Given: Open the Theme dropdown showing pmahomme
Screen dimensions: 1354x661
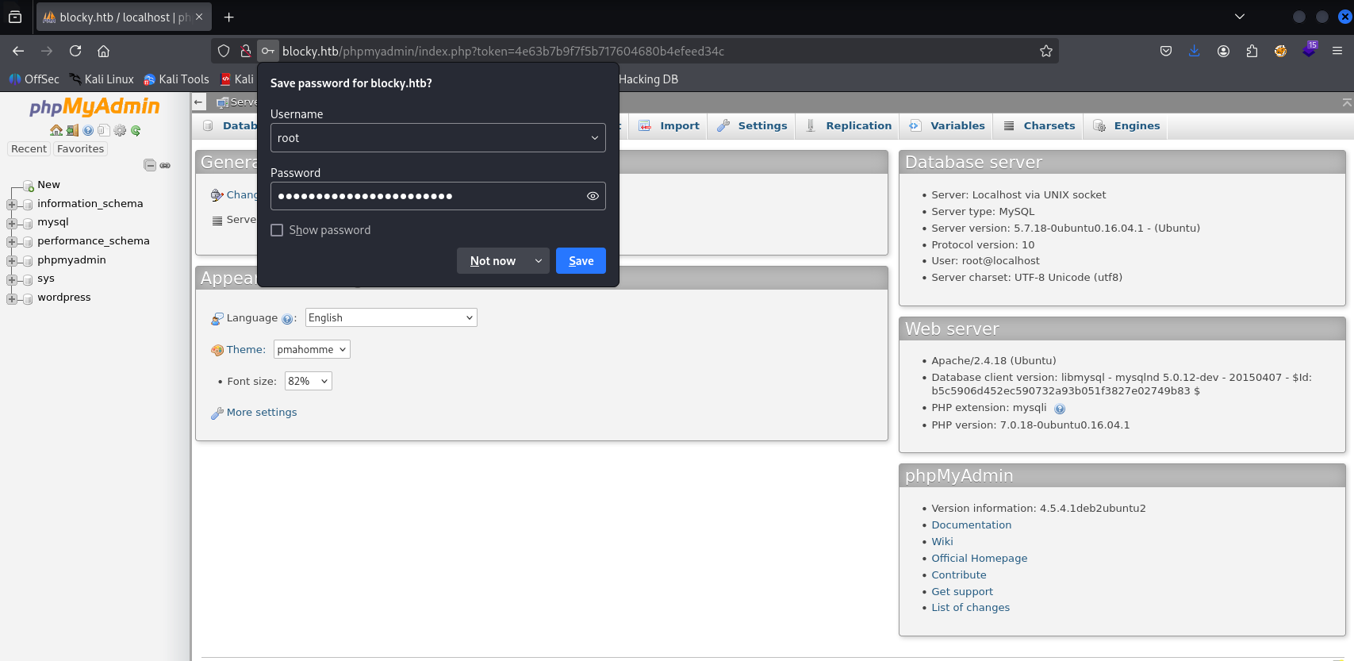Looking at the screenshot, I should point(312,349).
